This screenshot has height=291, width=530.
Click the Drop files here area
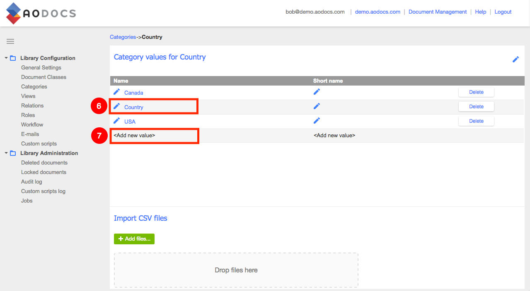pyautogui.click(x=236, y=270)
